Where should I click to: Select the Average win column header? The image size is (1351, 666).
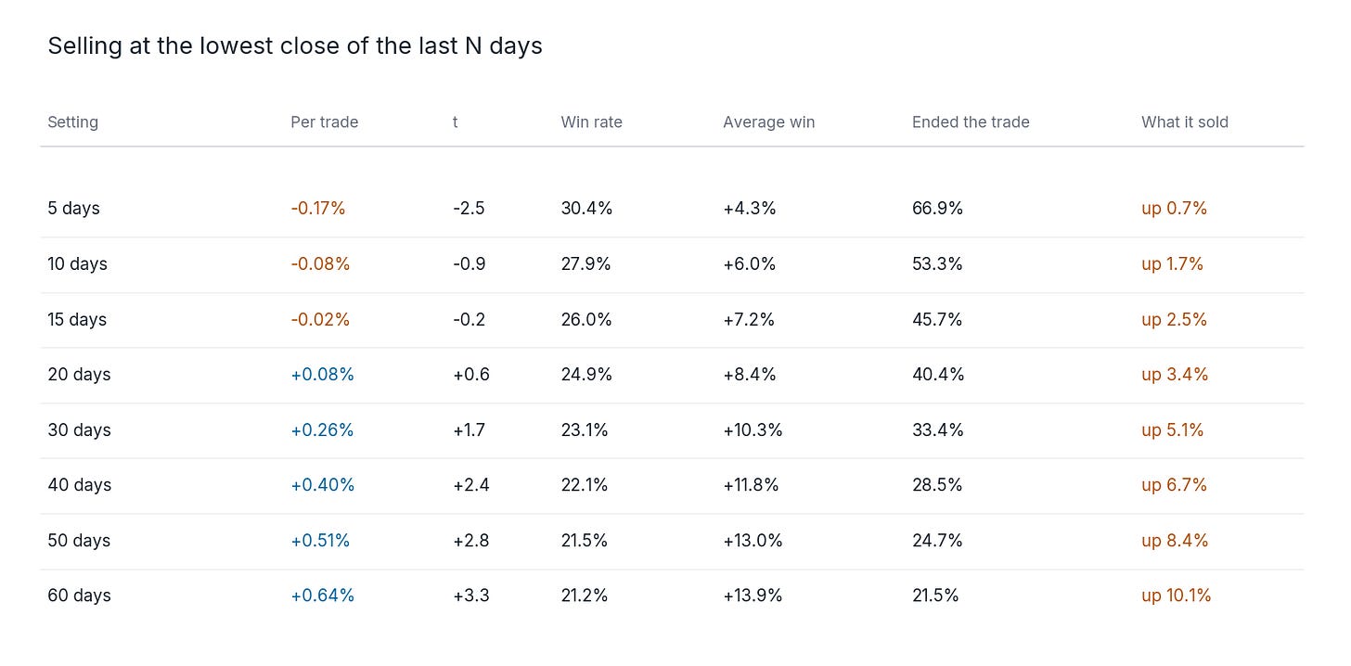[768, 122]
